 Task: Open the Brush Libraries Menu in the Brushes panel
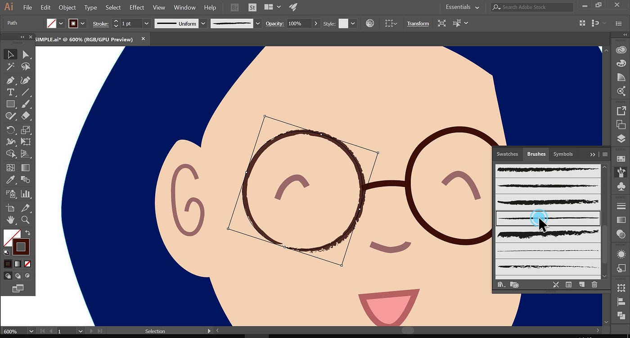[x=501, y=284]
